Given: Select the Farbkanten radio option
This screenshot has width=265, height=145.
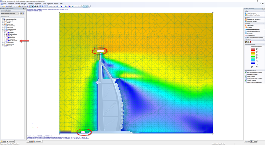Looking at the screenshot, I should coord(6,38).
